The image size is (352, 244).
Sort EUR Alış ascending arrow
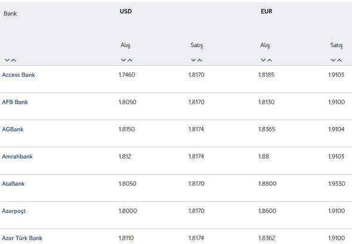[x=270, y=60]
